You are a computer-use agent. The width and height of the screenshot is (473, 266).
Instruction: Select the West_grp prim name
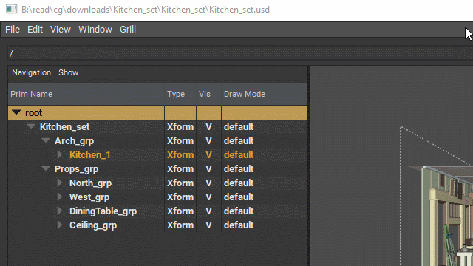click(x=89, y=197)
